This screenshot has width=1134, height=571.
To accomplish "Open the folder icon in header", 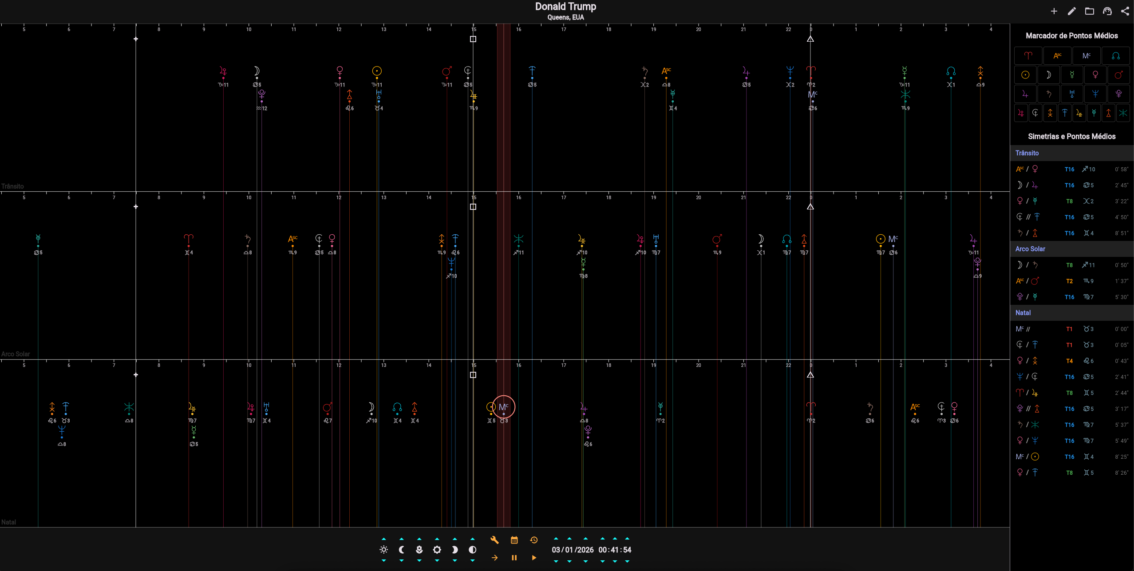I will tap(1089, 11).
